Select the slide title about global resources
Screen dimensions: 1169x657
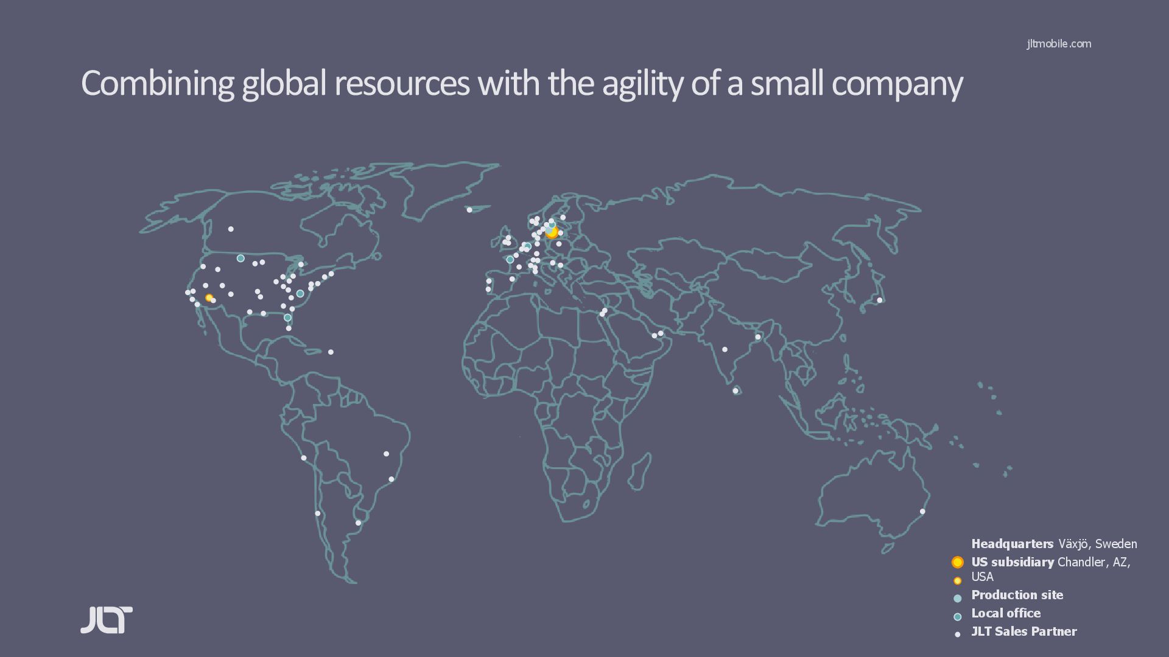(x=521, y=83)
